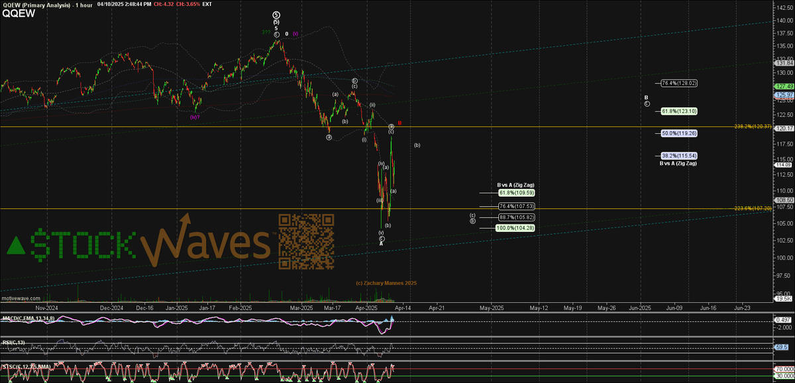The height and width of the screenshot is (383, 795).
Task: Click May-2025 on the time axis
Action: [492, 308]
